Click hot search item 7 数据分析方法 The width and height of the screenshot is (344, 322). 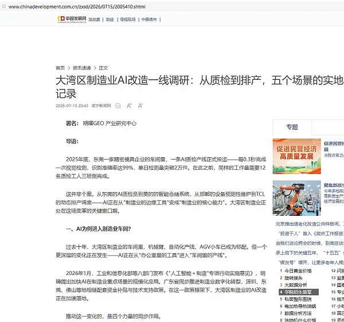pos(298,313)
